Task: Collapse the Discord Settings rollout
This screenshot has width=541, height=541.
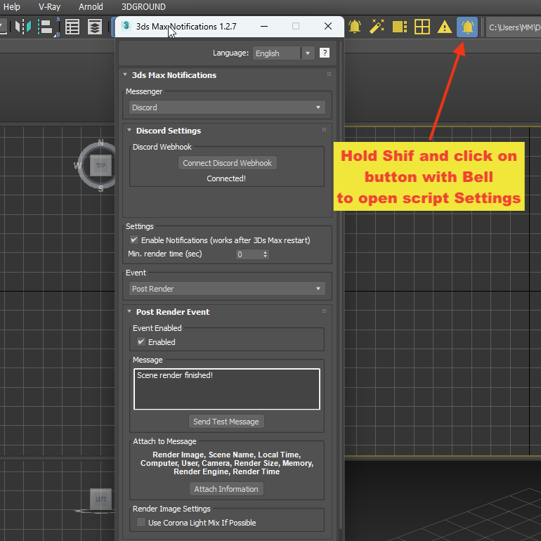Action: 129,131
